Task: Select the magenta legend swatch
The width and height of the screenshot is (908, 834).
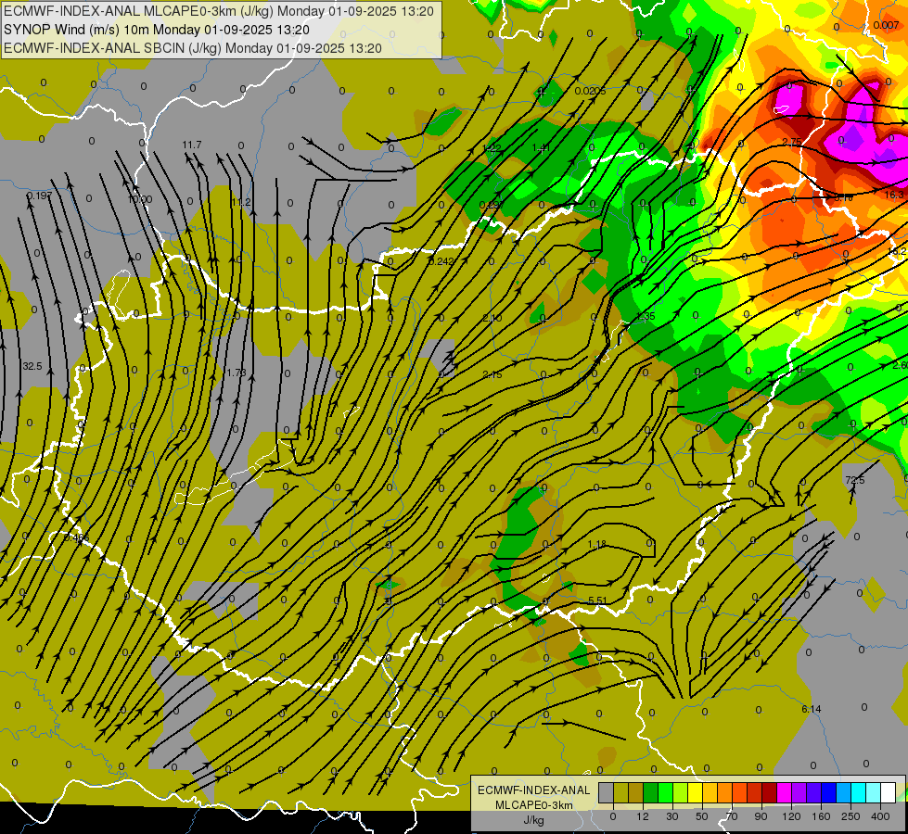Action: [x=784, y=792]
